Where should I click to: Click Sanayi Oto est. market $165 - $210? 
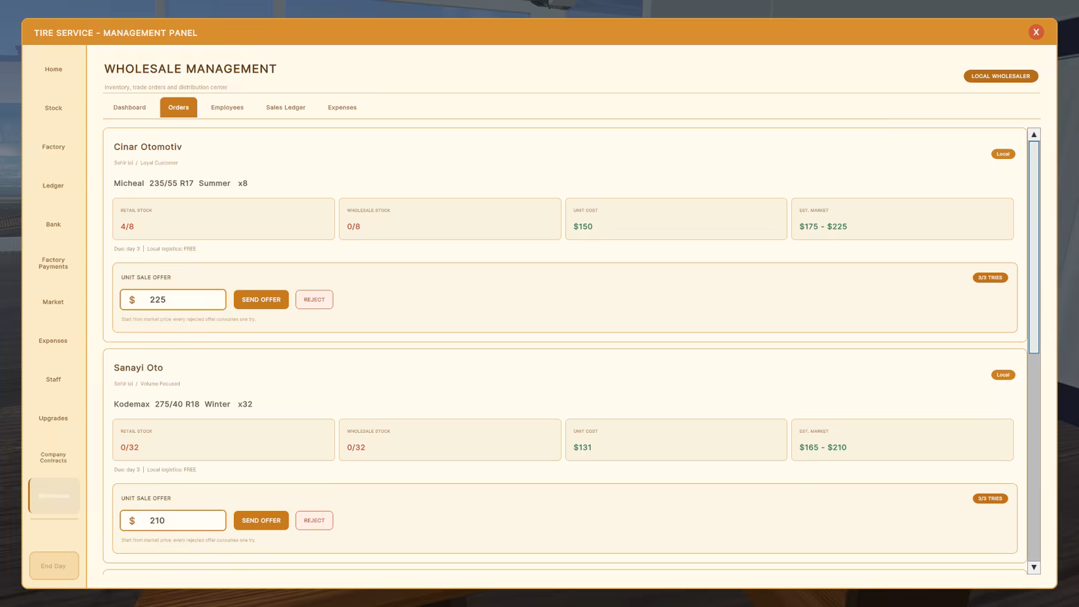pos(902,440)
